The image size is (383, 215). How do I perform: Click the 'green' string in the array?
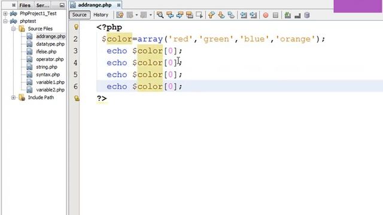[x=217, y=39]
